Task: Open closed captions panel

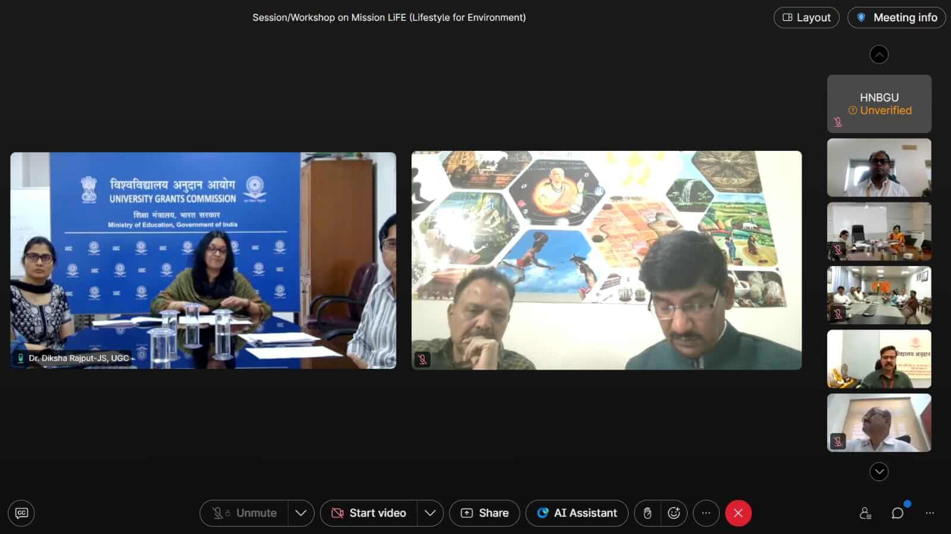Action: (x=21, y=513)
